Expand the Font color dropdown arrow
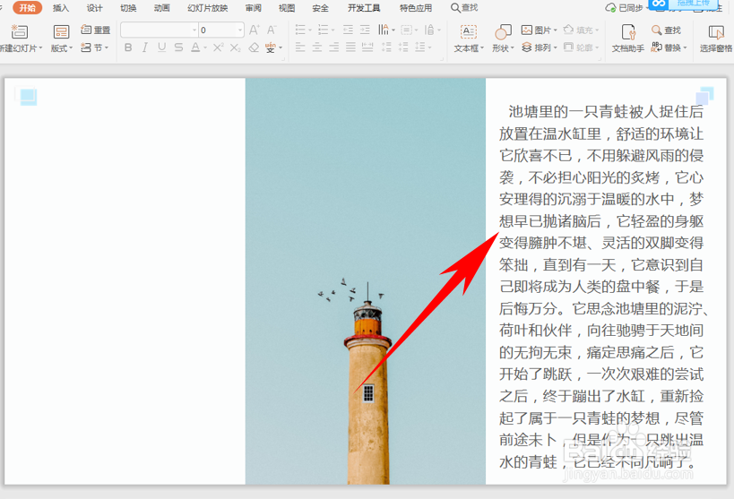The width and height of the screenshot is (734, 499). 205,47
